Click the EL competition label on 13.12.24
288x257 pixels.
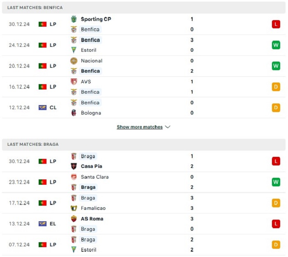[53, 224]
